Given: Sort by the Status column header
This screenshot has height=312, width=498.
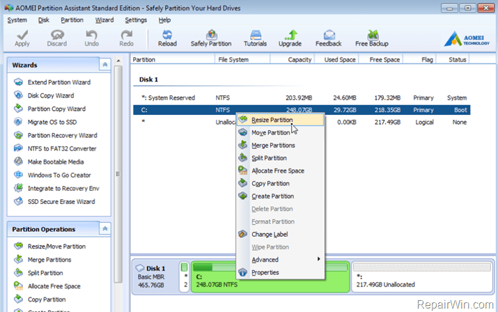Looking at the screenshot, I should pyautogui.click(x=453, y=59).
